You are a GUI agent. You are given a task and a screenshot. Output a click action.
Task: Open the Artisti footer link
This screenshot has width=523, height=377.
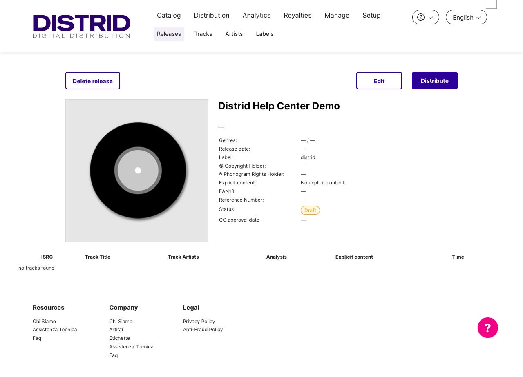tap(116, 330)
